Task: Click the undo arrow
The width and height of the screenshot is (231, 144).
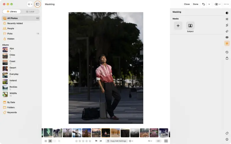Action: point(204,4)
